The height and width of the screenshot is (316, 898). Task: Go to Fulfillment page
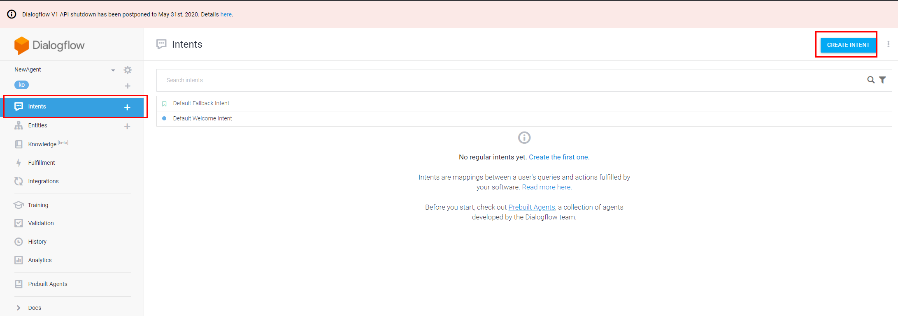42,163
